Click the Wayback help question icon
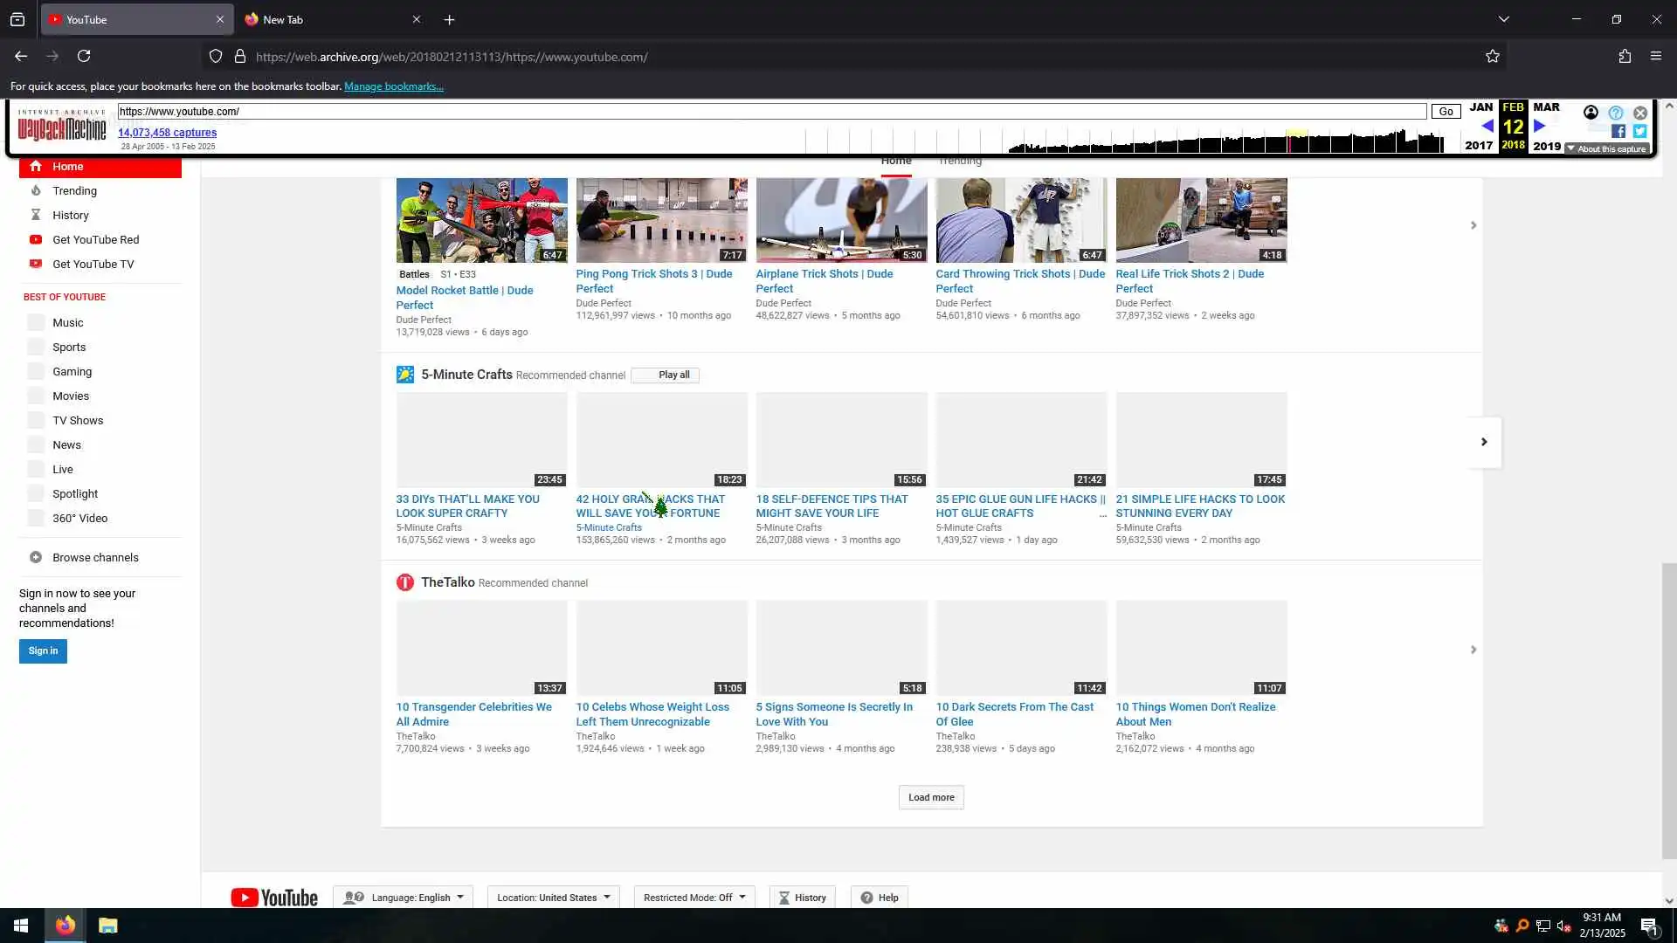Image resolution: width=1677 pixels, height=943 pixels. pos(1616,113)
